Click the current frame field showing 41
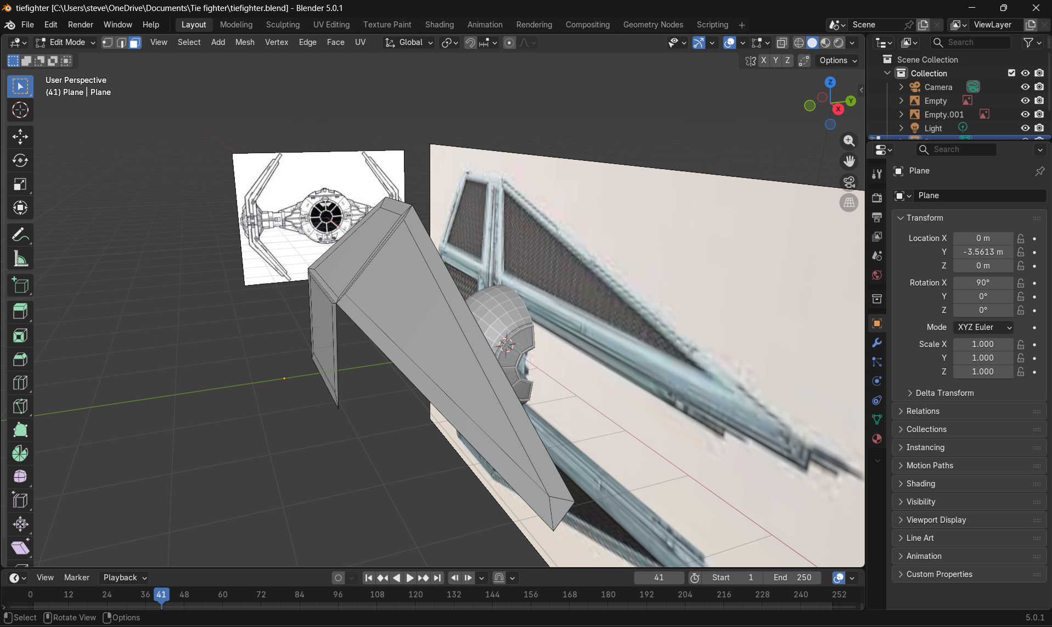Image resolution: width=1052 pixels, height=627 pixels. pyautogui.click(x=659, y=578)
